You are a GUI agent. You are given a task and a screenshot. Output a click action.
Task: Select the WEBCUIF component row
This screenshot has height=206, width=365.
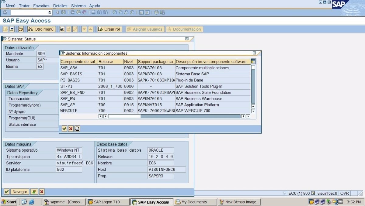coord(155,111)
